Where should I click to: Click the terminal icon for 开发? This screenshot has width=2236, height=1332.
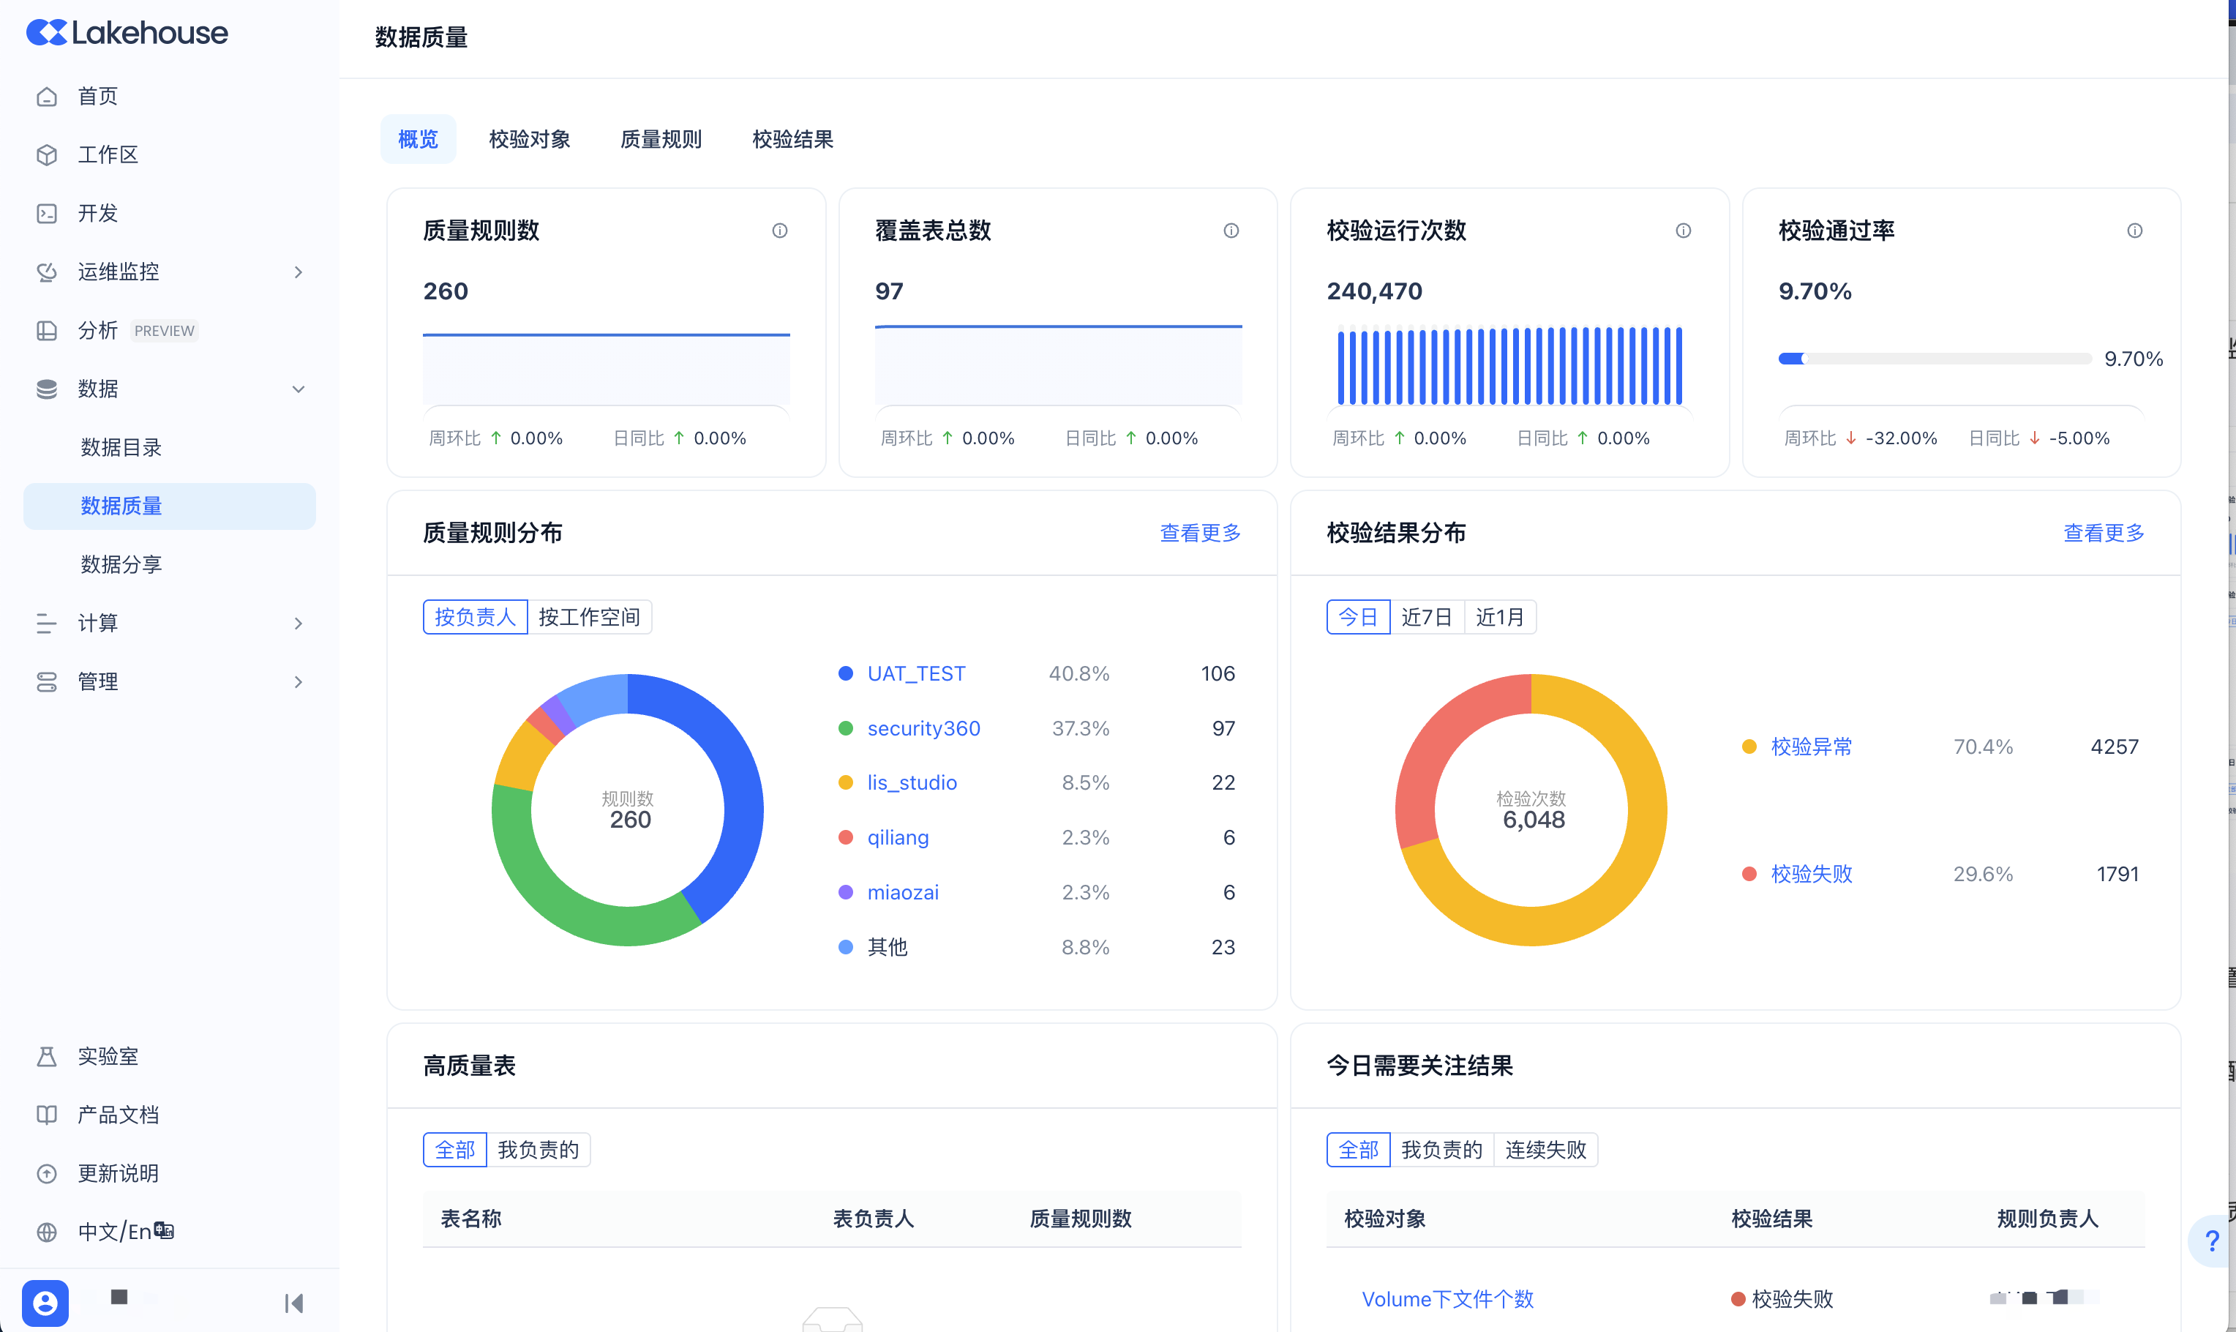click(47, 214)
